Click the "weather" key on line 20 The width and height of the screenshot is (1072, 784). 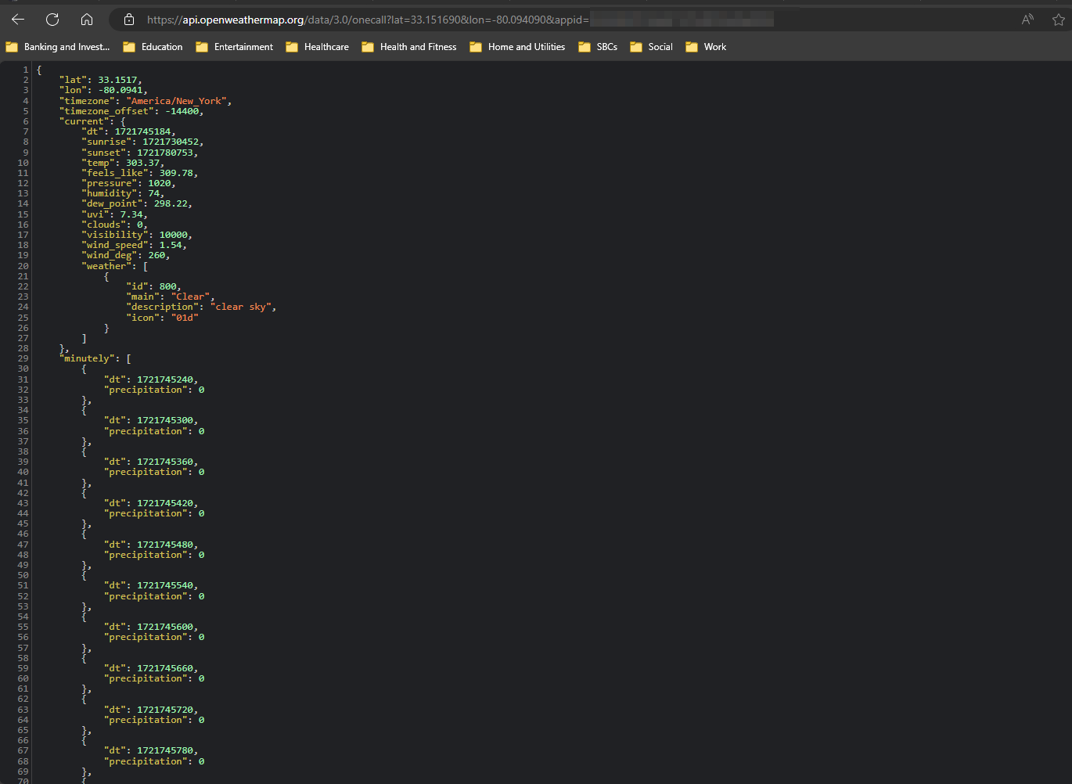pos(106,266)
